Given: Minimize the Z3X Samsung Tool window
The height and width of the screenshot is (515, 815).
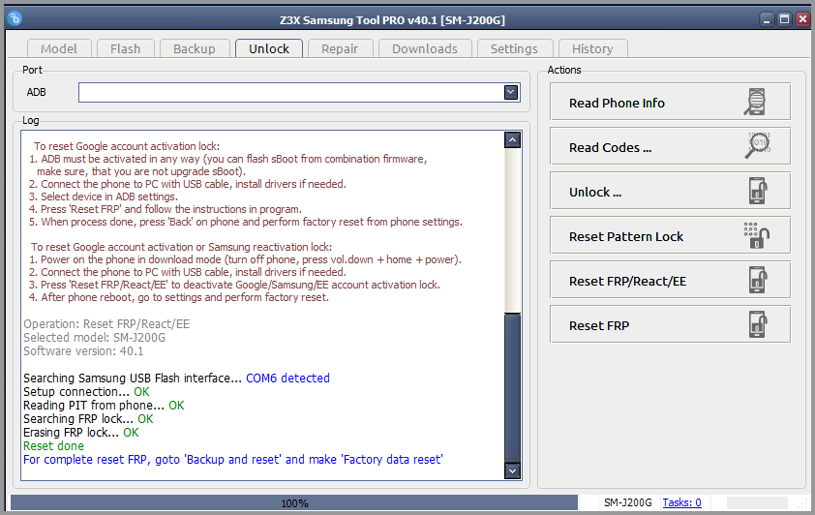Looking at the screenshot, I should (767, 19).
